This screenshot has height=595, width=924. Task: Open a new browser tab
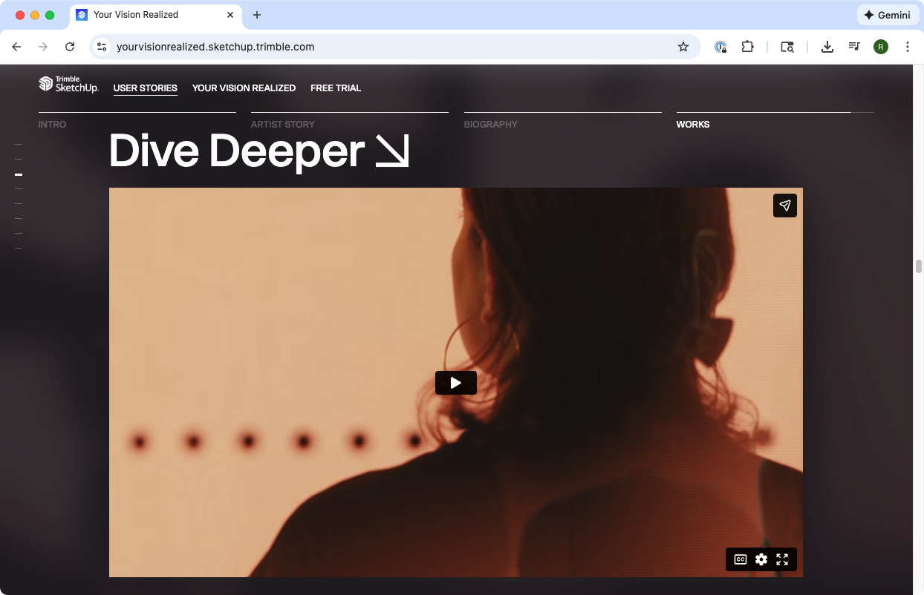tap(257, 15)
